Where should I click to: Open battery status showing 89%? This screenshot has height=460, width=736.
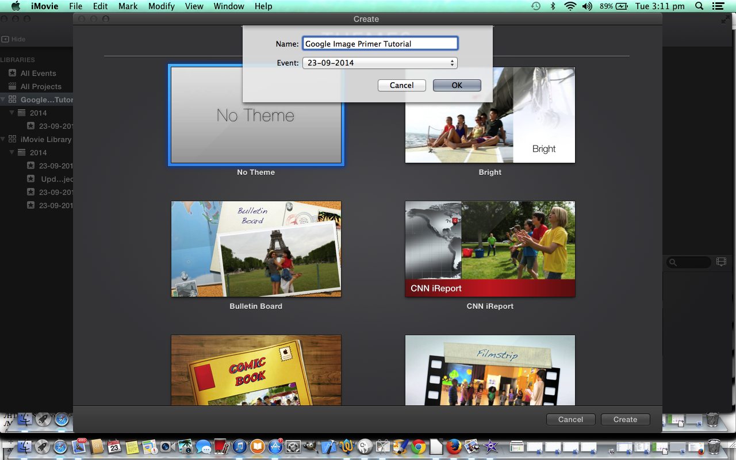point(614,6)
